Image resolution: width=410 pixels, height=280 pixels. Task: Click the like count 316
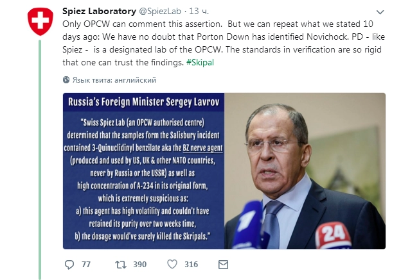191,264
